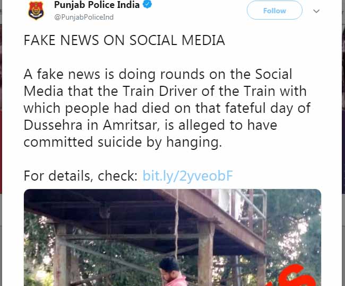Image resolution: width=345 pixels, height=286 pixels.
Task: Click the blue verified badge
Action: (x=149, y=6)
